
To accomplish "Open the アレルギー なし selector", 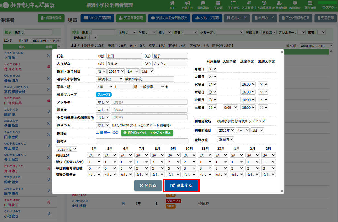I will pos(103,102).
